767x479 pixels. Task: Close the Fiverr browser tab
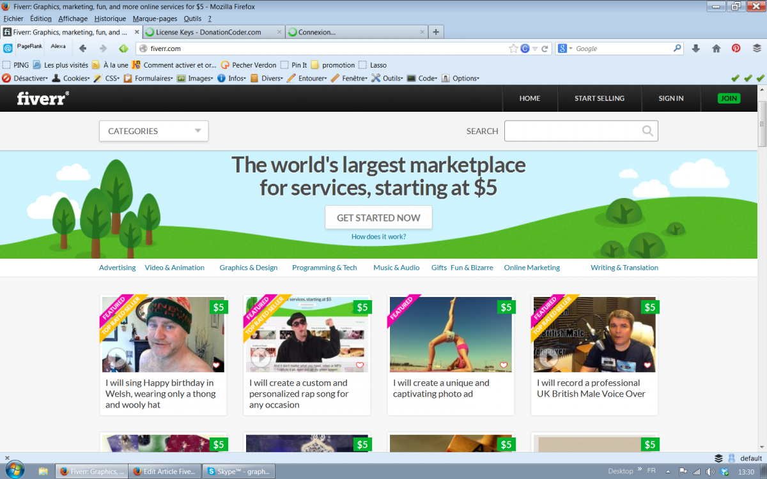[137, 32]
